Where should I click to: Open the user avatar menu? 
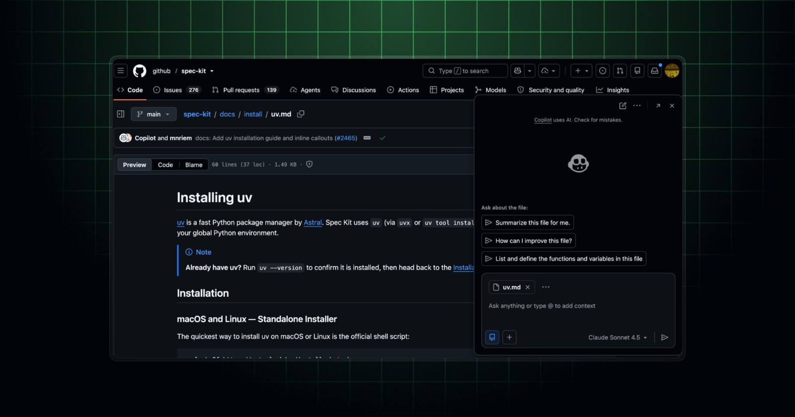click(672, 71)
